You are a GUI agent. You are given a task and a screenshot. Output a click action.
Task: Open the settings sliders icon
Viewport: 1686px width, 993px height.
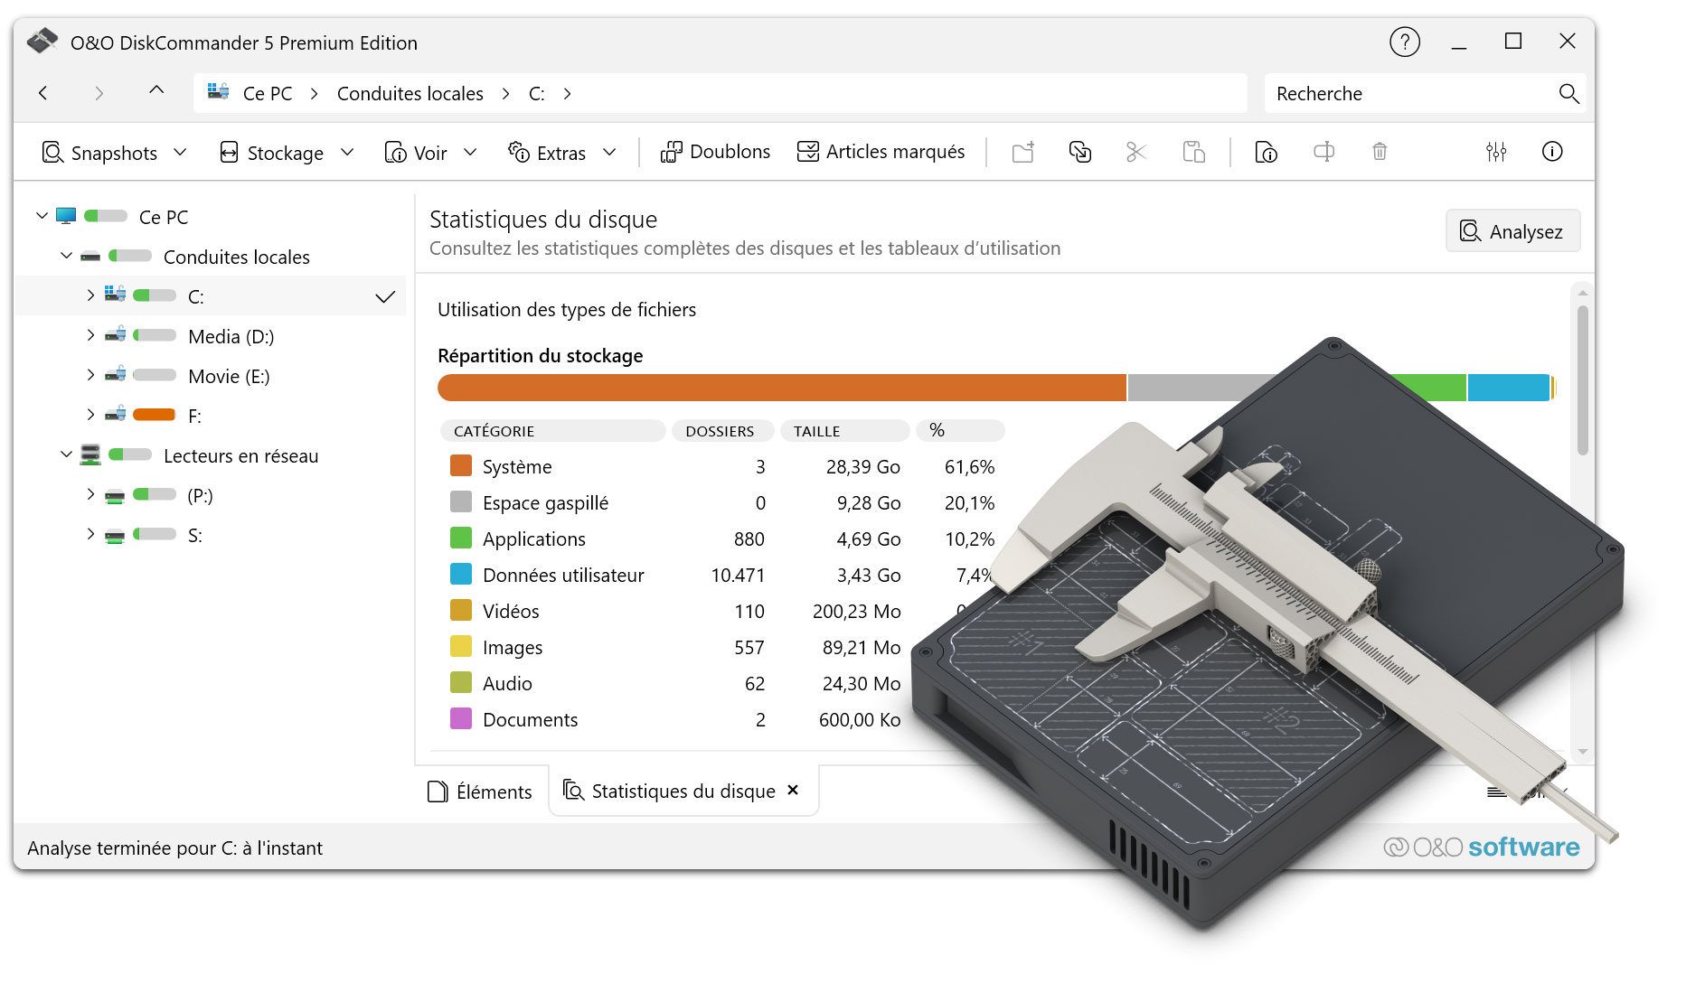pyautogui.click(x=1496, y=152)
